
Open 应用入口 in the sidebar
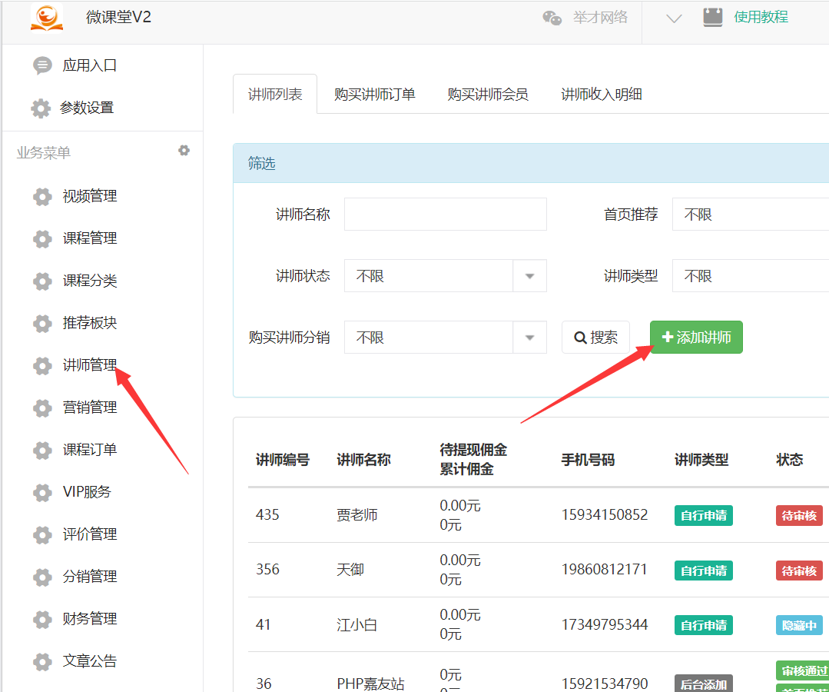pos(89,65)
